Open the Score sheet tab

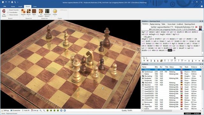click(171, 24)
